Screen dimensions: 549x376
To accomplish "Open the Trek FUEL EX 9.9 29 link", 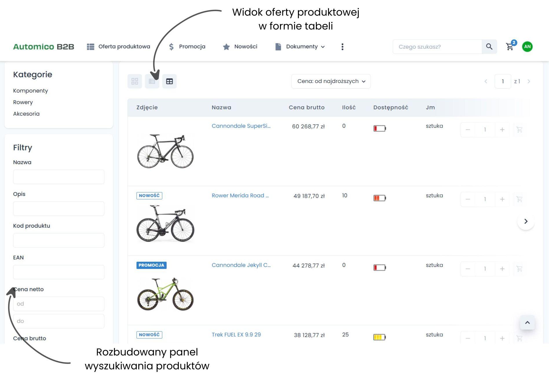I will tap(236, 335).
